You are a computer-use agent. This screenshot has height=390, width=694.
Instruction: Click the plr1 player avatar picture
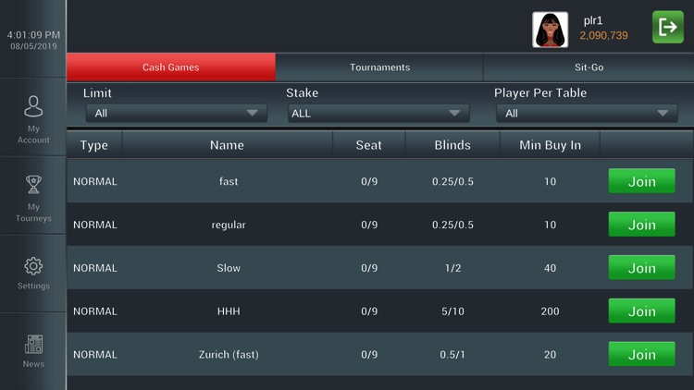click(x=551, y=30)
